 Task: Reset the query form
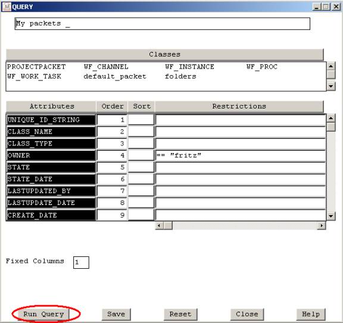coord(180,314)
